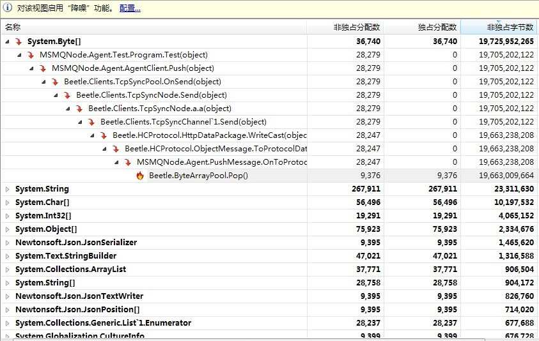539x341 pixels.
Task: Expand the System.String row
Action: 7,189
